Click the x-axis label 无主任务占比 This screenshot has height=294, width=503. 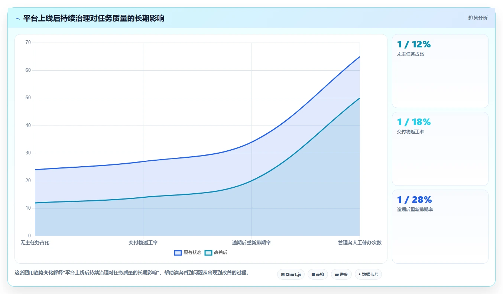click(35, 243)
